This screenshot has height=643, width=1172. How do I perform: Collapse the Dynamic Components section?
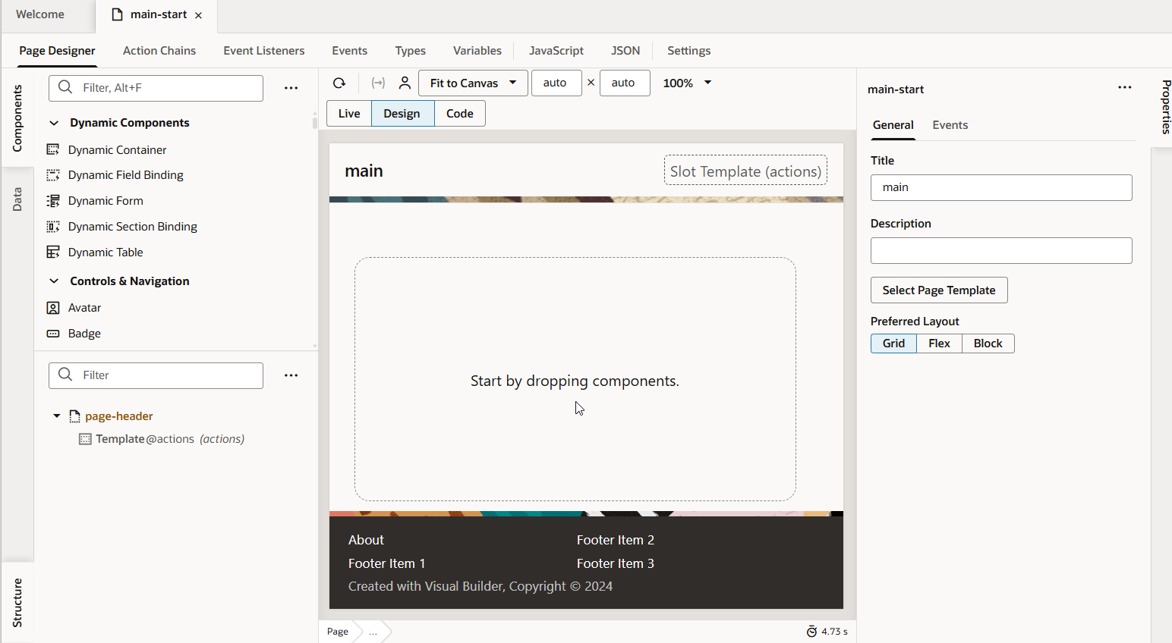pos(54,123)
